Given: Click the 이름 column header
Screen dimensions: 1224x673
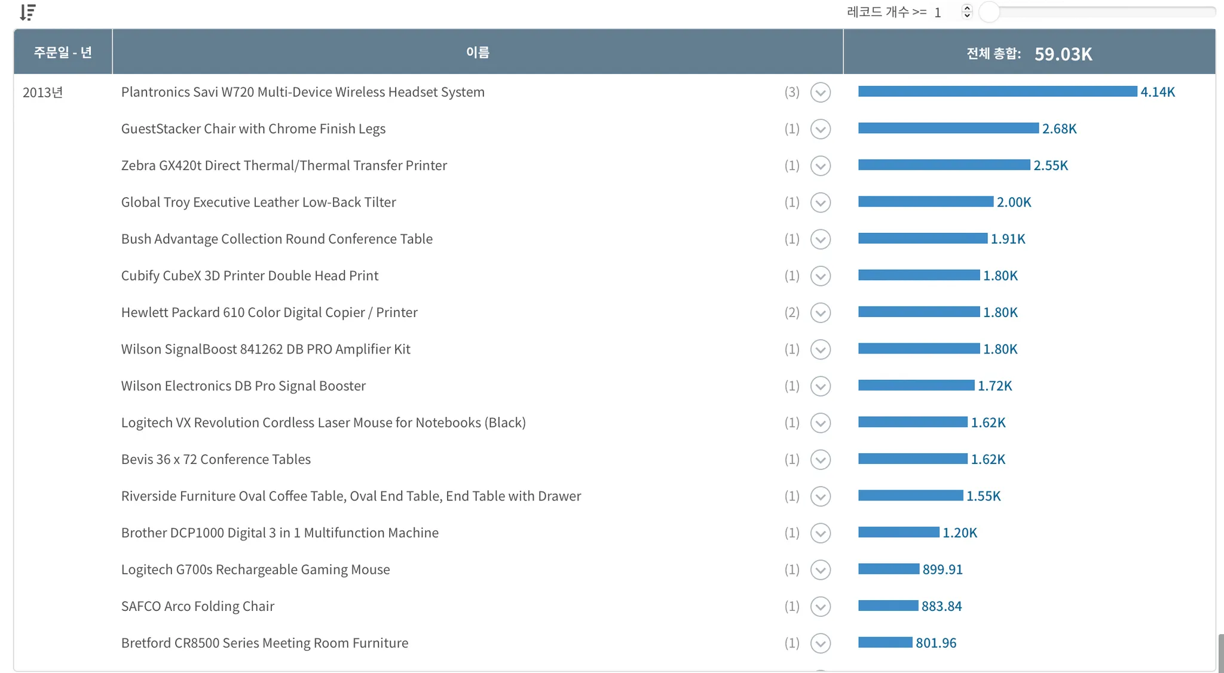Looking at the screenshot, I should click(x=478, y=53).
